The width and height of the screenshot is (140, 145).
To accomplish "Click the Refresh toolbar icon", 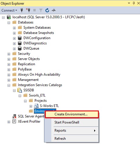I will [47, 10].
